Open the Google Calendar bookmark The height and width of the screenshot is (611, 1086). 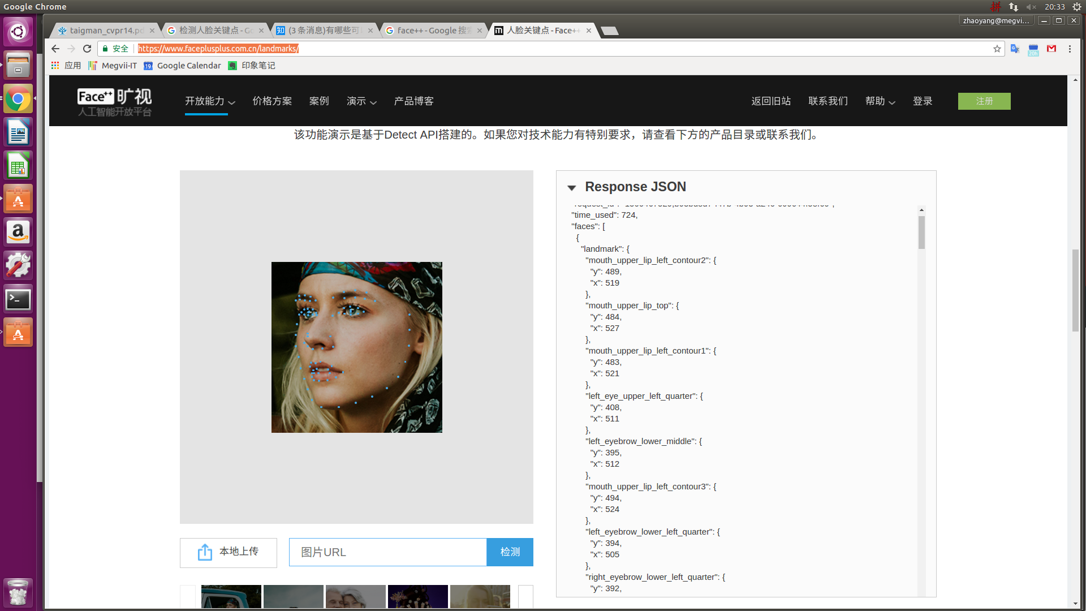(182, 66)
